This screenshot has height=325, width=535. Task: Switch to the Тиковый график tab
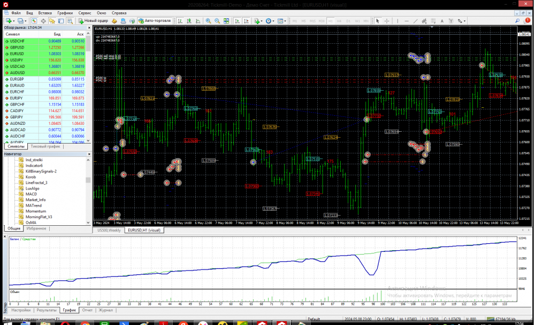[x=45, y=146]
